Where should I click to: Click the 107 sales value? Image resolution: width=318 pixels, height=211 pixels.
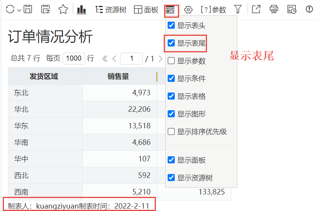(x=144, y=159)
